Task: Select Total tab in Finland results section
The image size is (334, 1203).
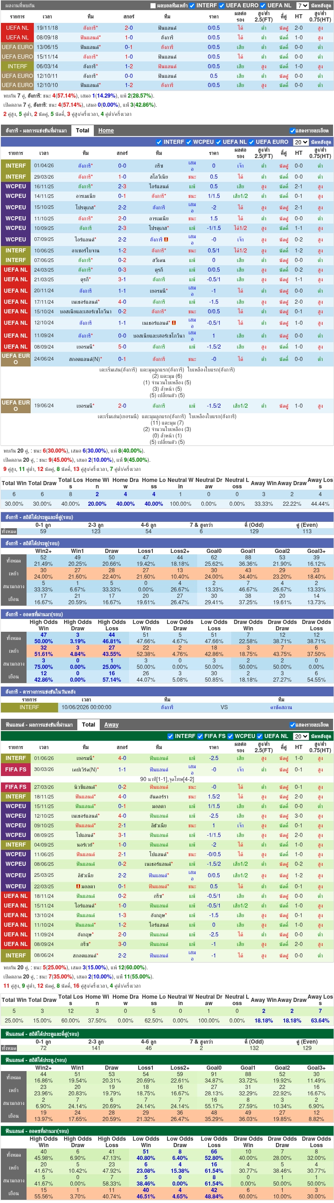Action: [x=89, y=725]
